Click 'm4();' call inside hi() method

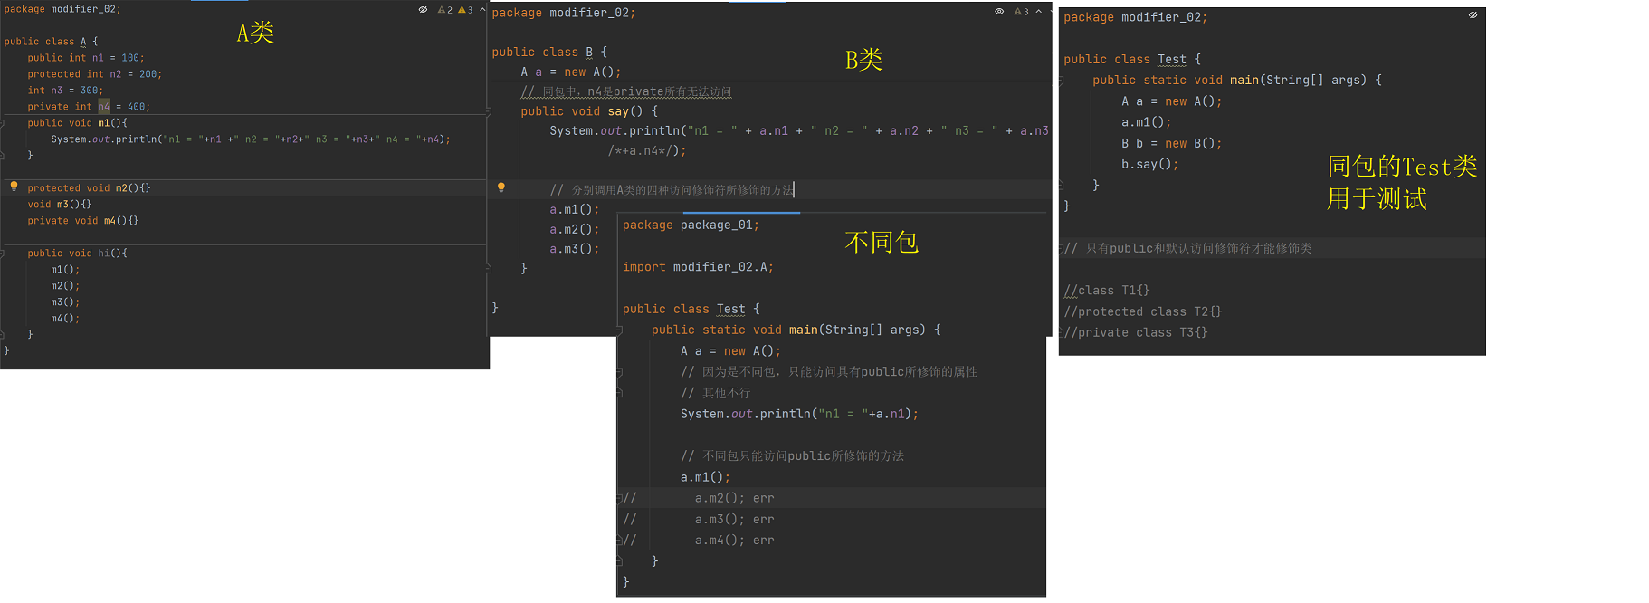[x=65, y=319]
